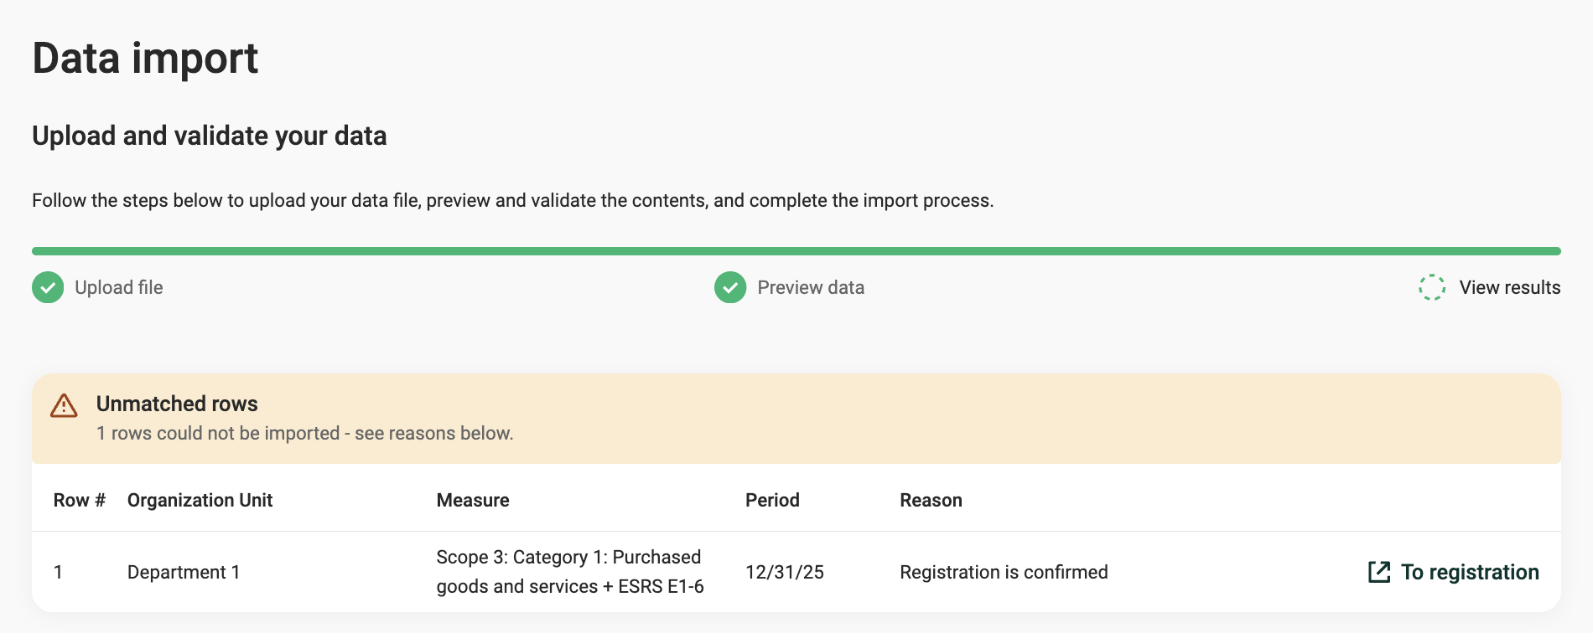The image size is (1593, 633).
Task: Select the Department 1 cell
Action: point(184,572)
